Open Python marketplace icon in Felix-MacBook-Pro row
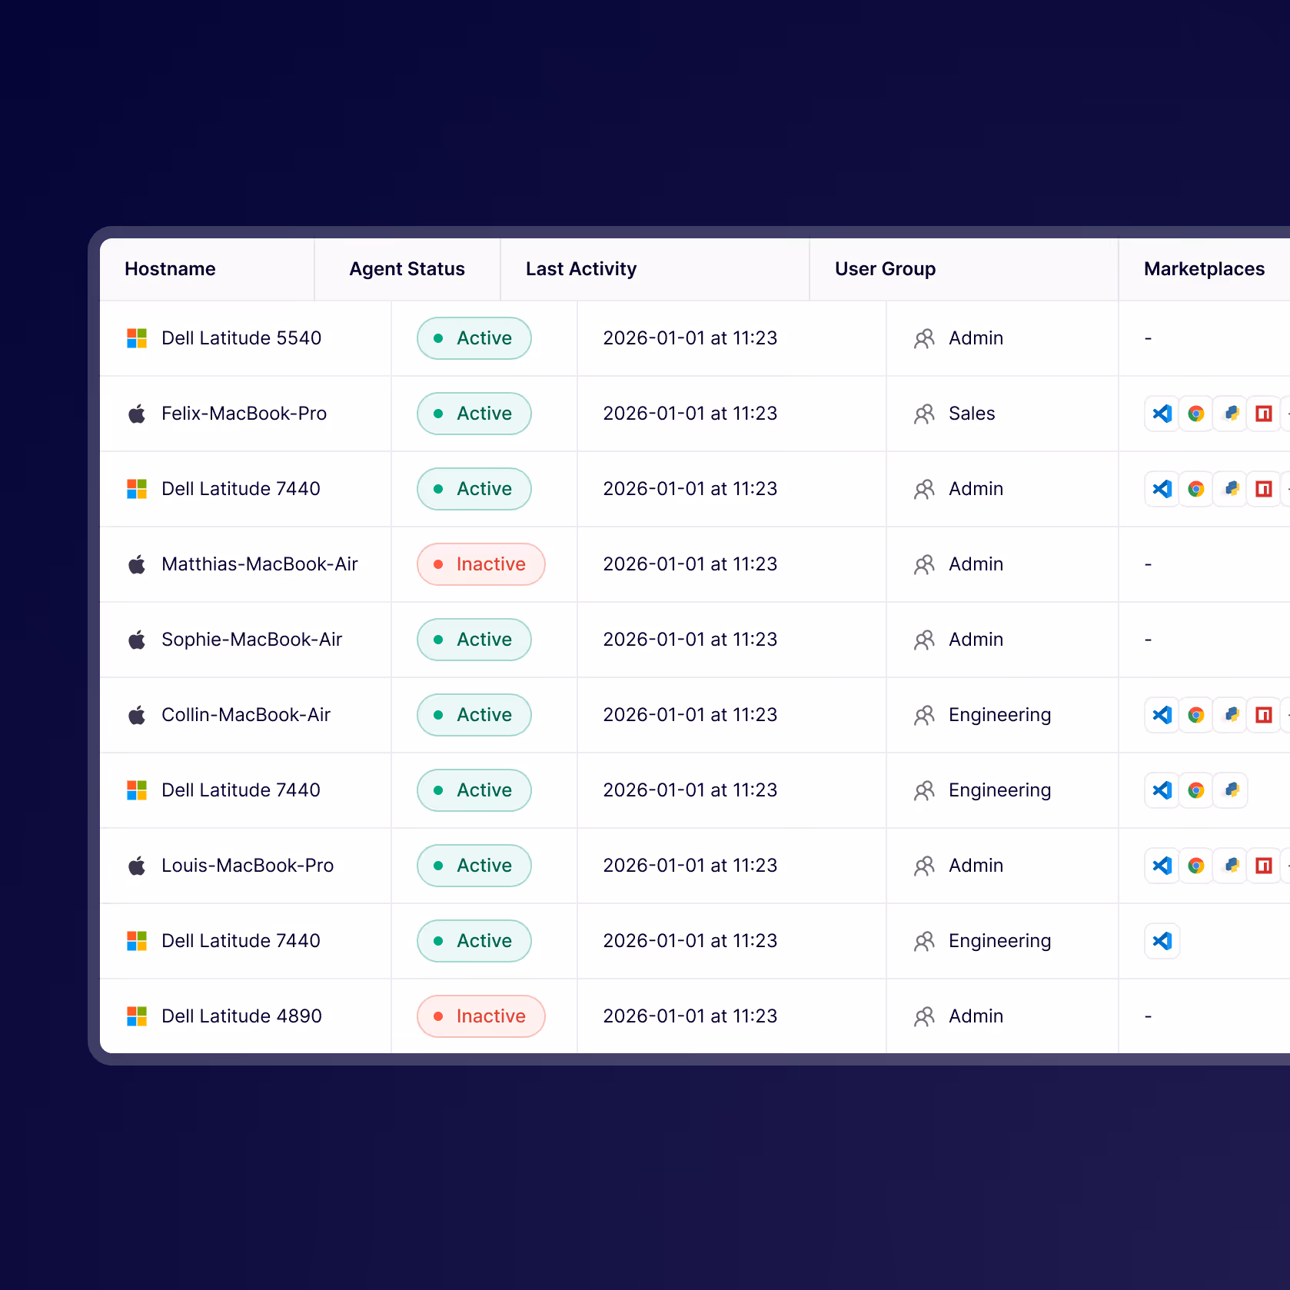The image size is (1290, 1290). (x=1230, y=414)
